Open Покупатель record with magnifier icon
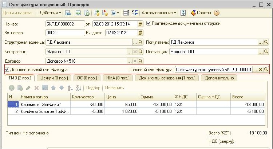 [266, 42]
